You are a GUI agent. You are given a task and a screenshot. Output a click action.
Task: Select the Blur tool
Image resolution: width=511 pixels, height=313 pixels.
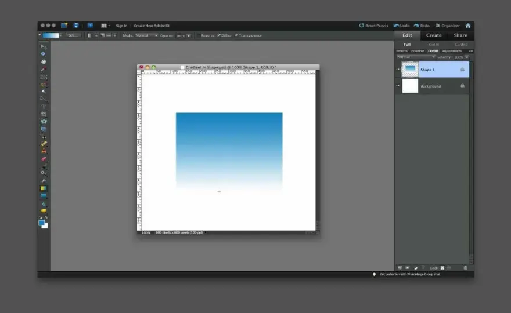(44, 203)
